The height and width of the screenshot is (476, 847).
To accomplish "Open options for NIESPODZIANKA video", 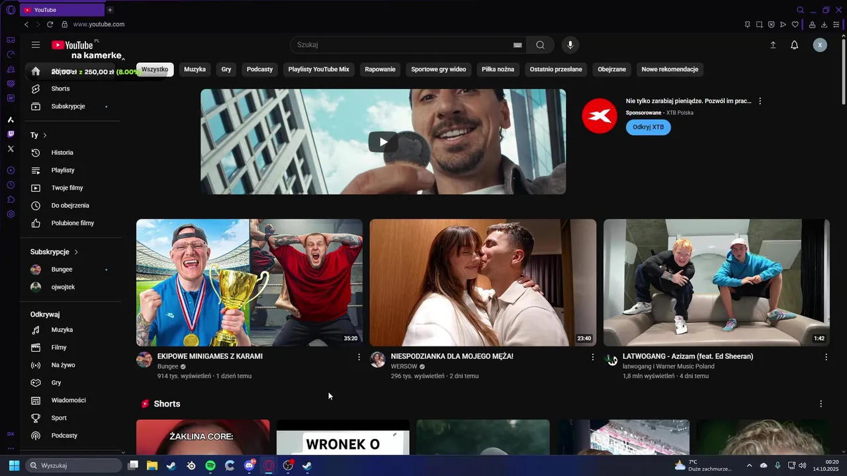I will 593,357.
